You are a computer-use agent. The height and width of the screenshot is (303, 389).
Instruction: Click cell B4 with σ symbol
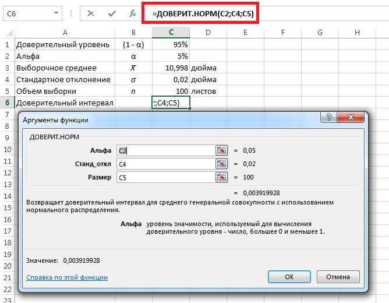[133, 79]
